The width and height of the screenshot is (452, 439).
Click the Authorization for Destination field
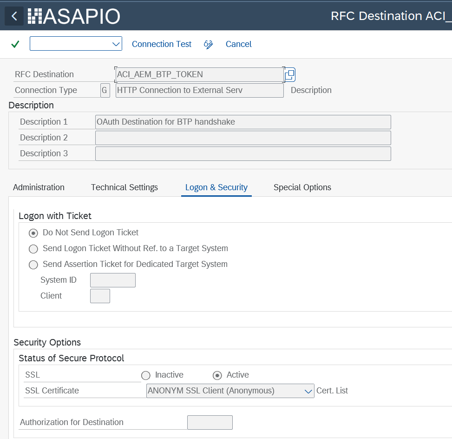(210, 423)
